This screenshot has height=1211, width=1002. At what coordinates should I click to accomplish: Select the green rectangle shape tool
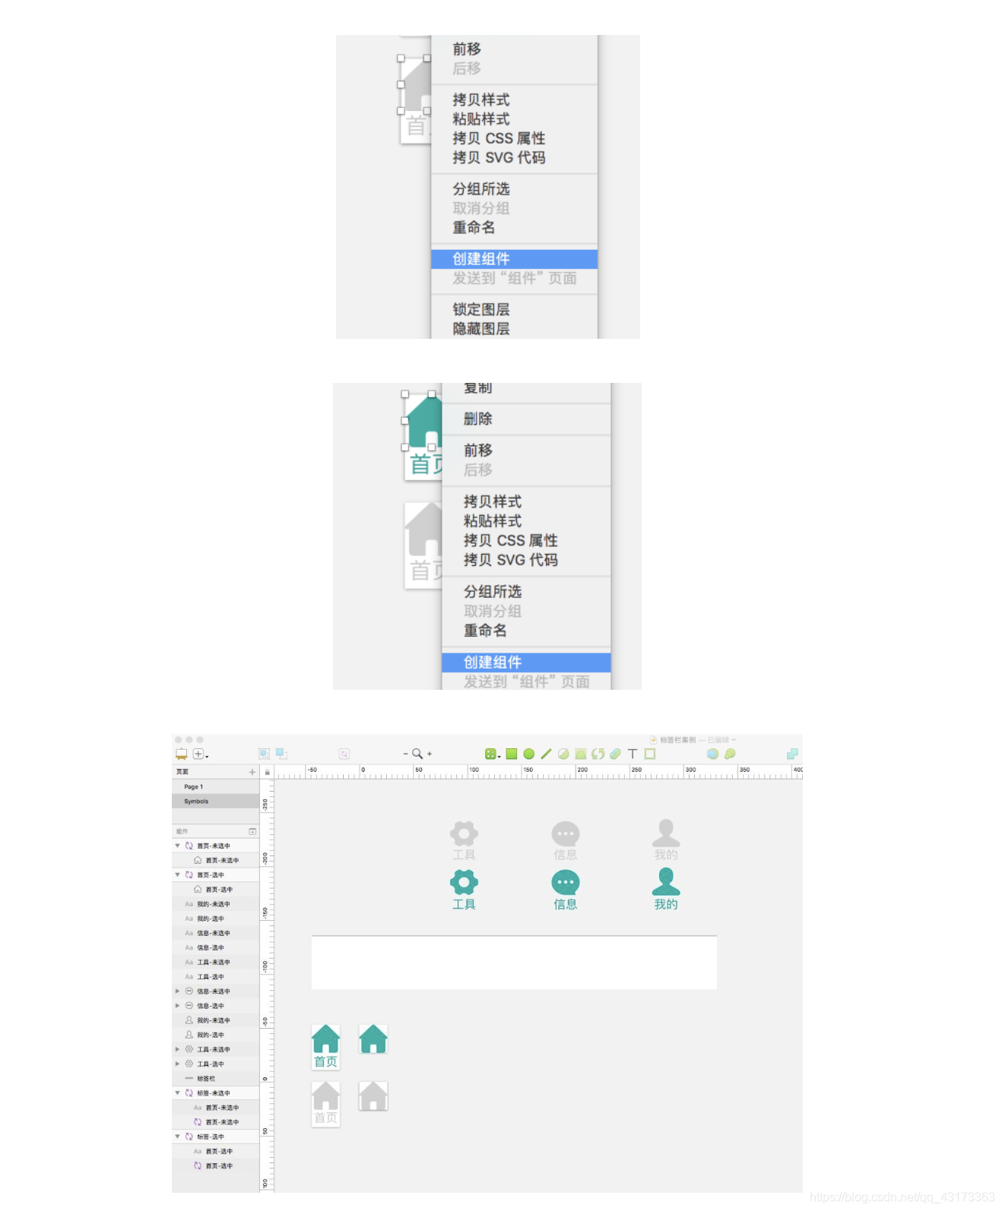512,754
